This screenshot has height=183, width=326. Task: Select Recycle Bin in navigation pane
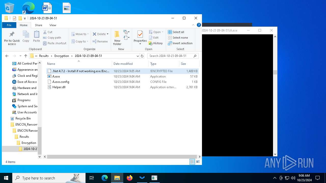click(21, 118)
